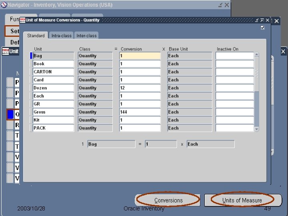Select the Kit unit field
Image resolution: width=288 pixels, height=216 pixels.
pyautogui.click(x=54, y=120)
